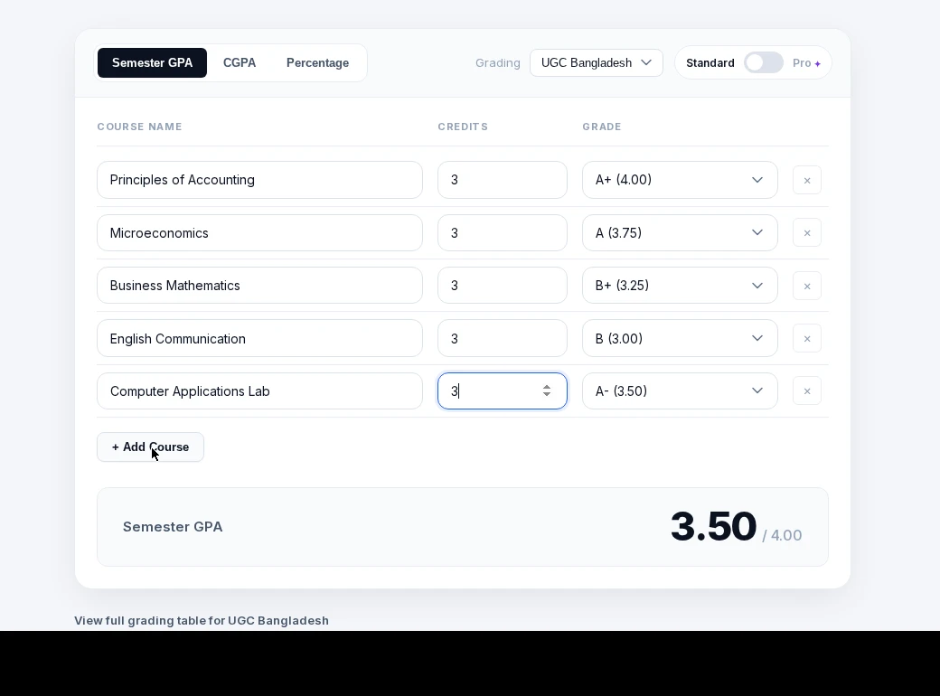The image size is (940, 696).
Task: Click the COURSE NAME column header
Action: click(x=140, y=127)
